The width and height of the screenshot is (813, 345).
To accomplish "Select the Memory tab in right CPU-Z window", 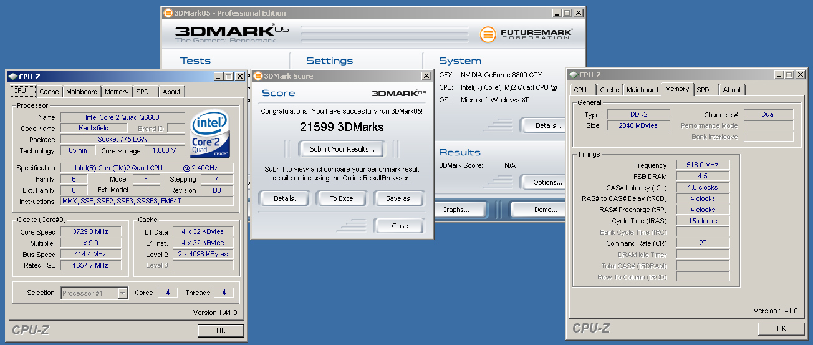I will click(x=677, y=89).
